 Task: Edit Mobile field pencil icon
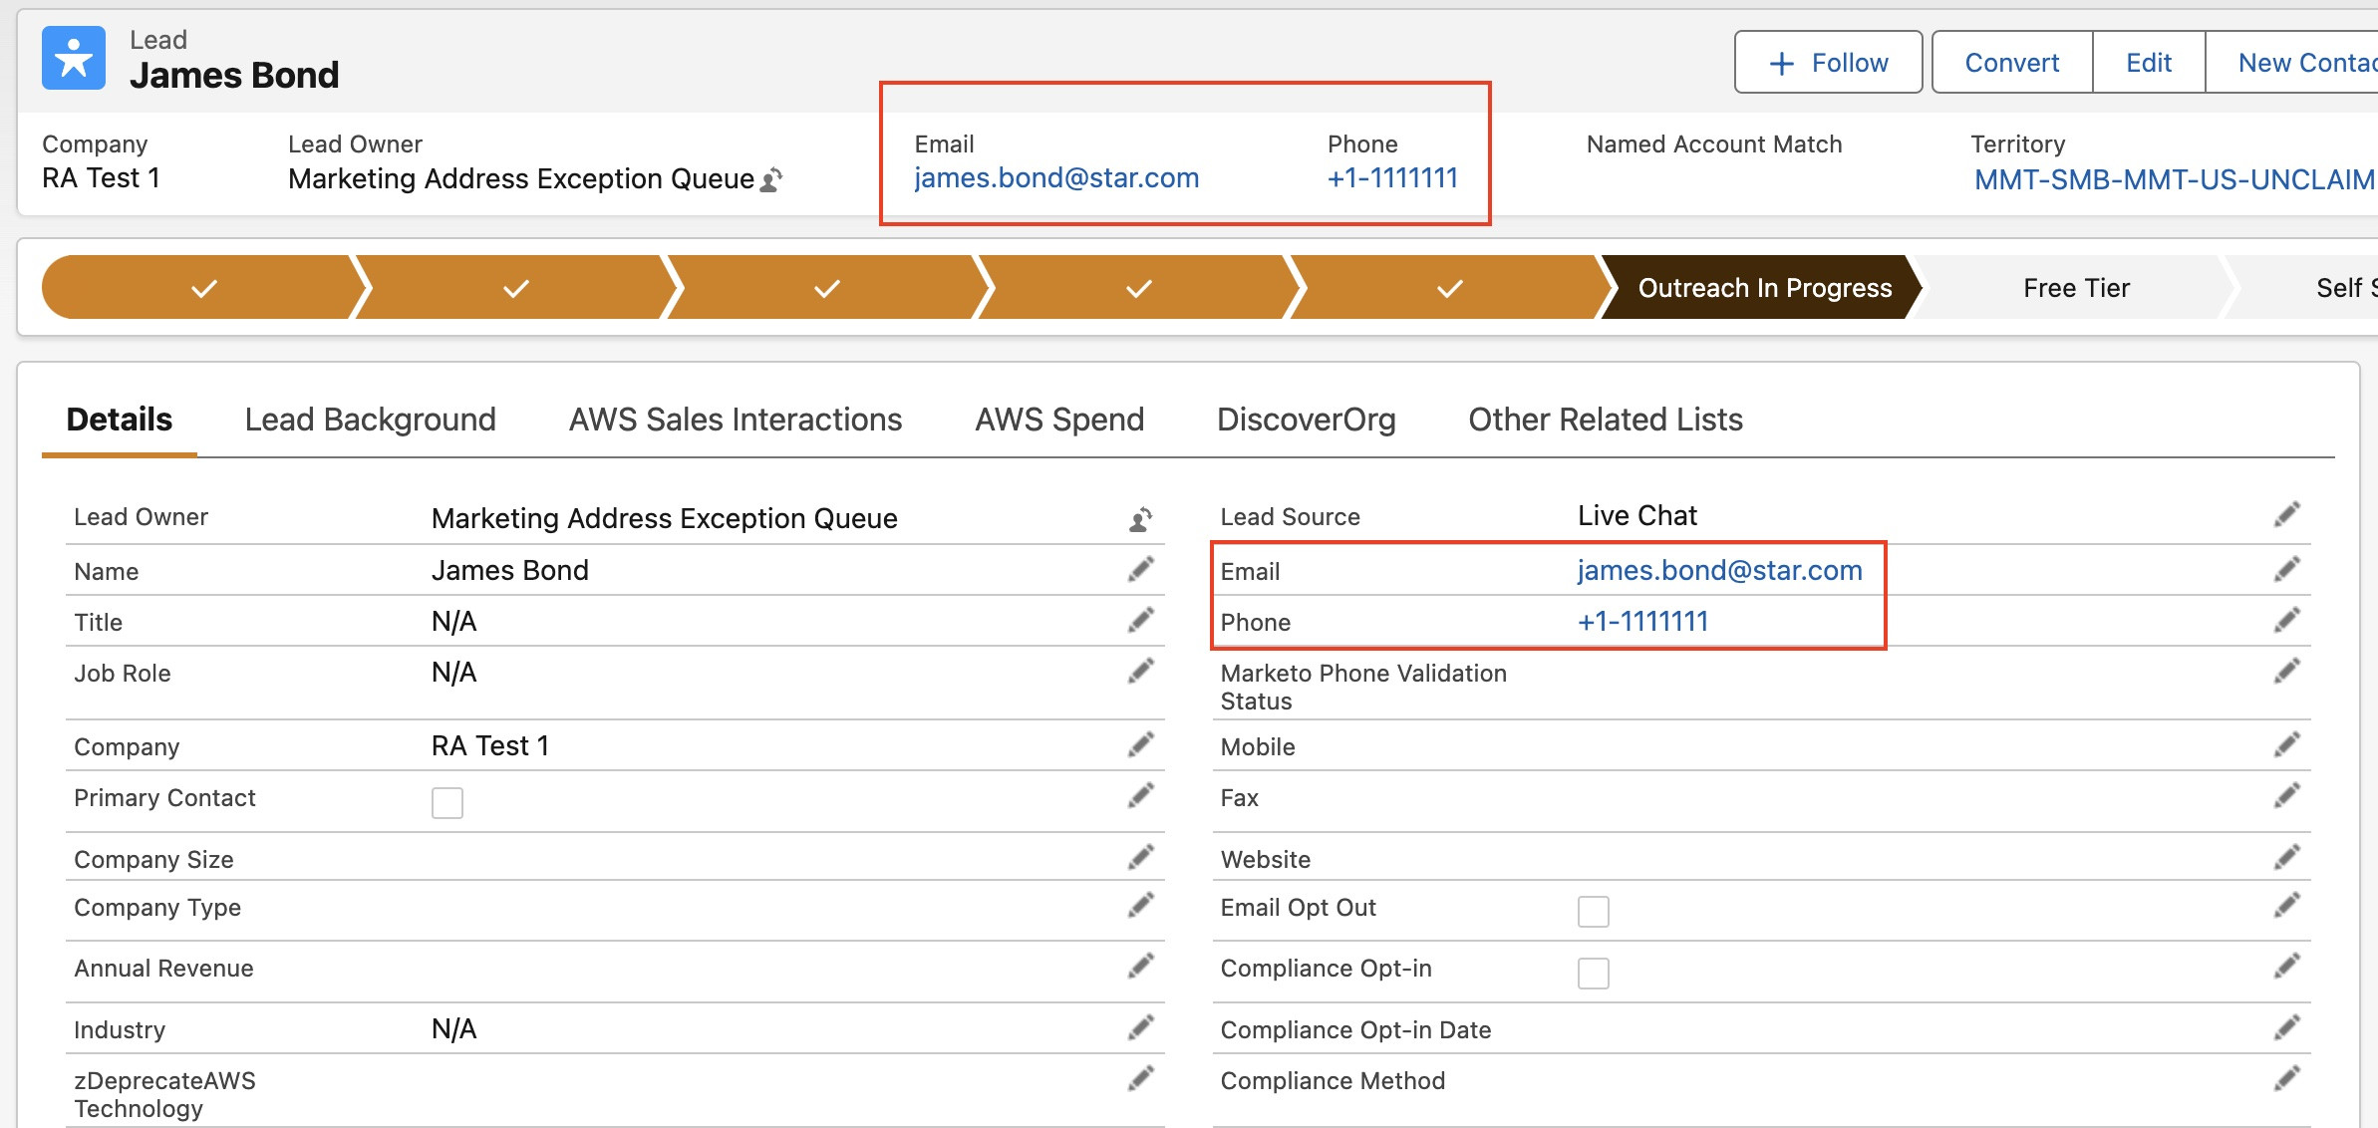(2287, 744)
